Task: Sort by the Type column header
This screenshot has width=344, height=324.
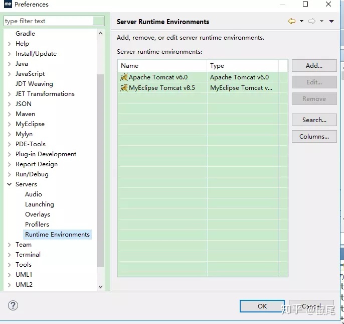Action: [243, 65]
